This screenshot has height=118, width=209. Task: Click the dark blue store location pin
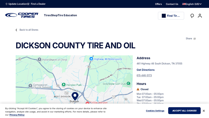point(75,96)
